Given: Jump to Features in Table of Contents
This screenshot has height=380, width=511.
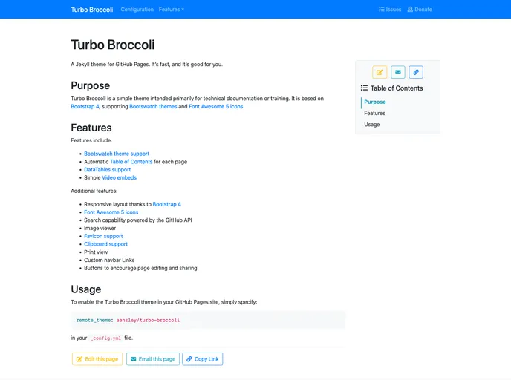Looking at the screenshot, I should pos(374,113).
